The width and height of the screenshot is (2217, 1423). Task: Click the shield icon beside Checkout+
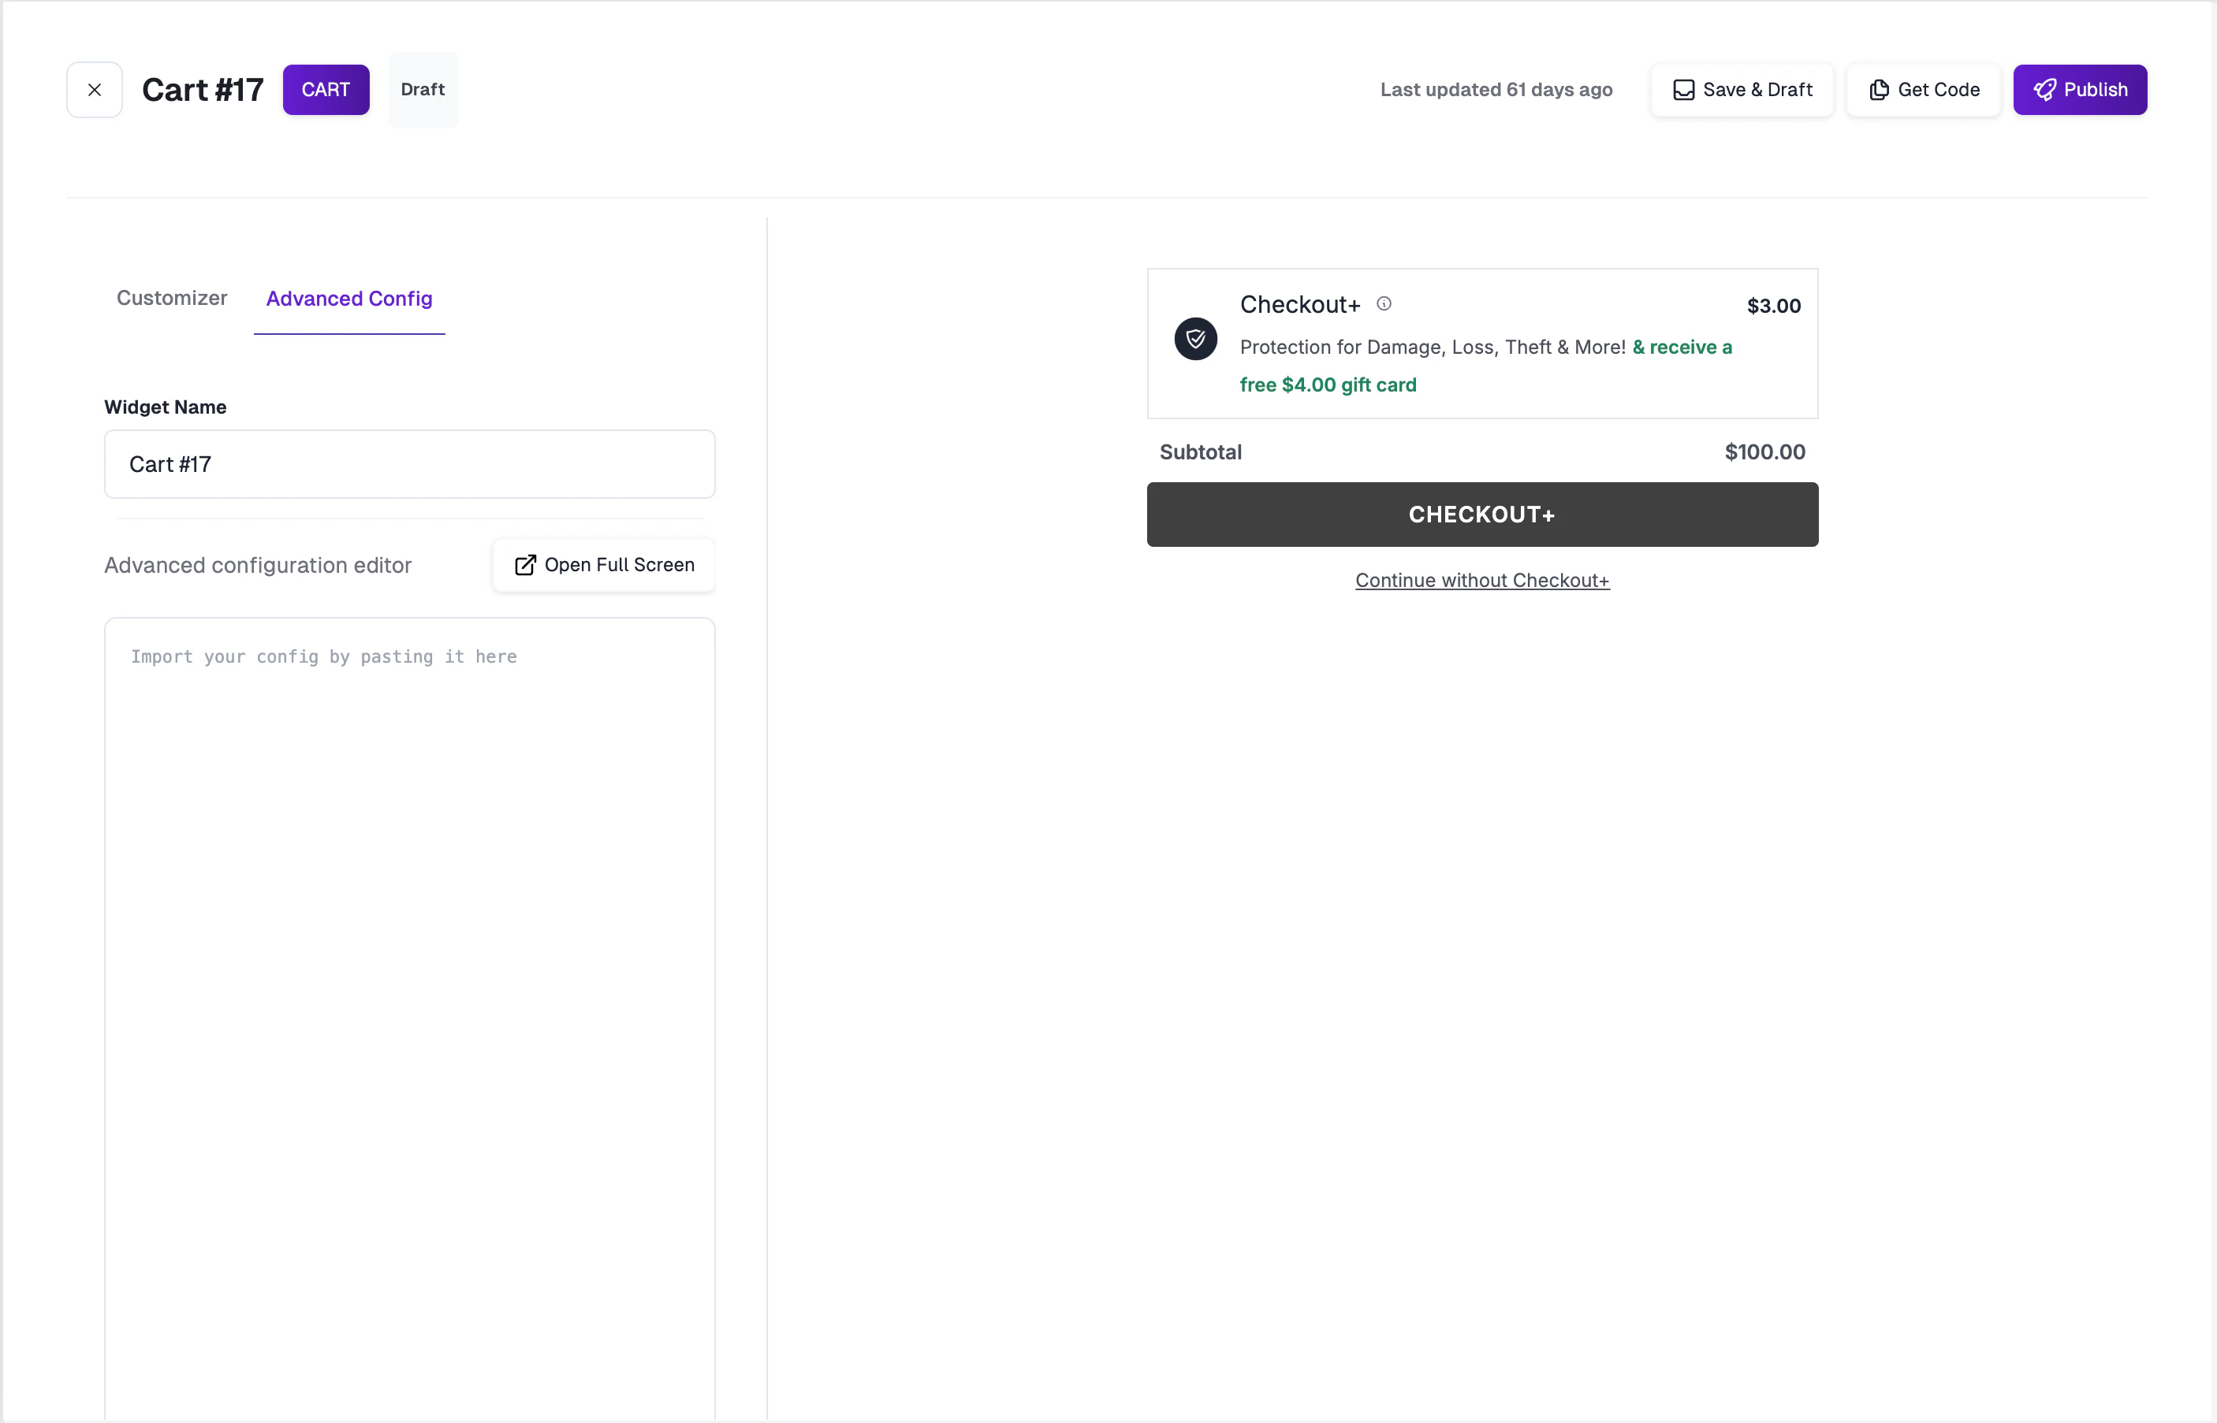point(1195,339)
